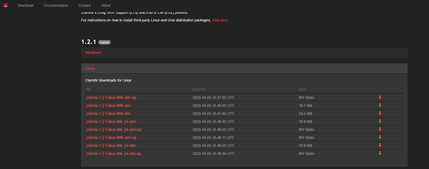Download arrow for linux.x86_64.rpm.sig row

point(380,129)
